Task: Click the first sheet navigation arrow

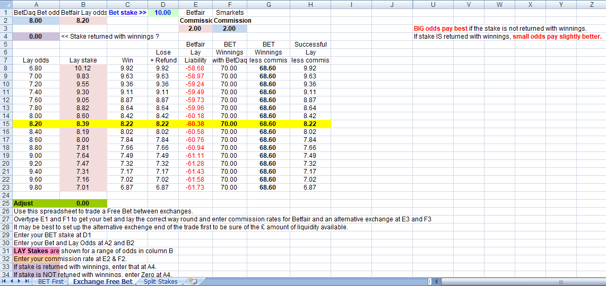Action: click(5, 282)
